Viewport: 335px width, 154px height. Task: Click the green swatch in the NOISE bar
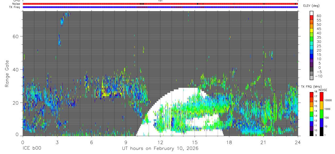[x=322, y=114]
